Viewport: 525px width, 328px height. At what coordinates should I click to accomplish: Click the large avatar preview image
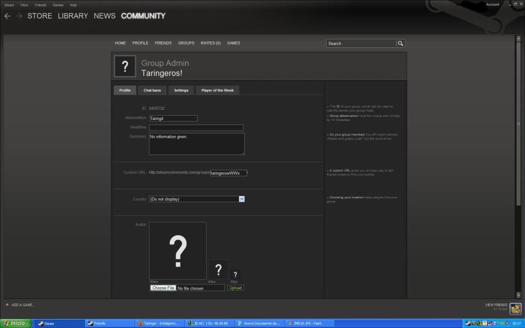tap(178, 251)
